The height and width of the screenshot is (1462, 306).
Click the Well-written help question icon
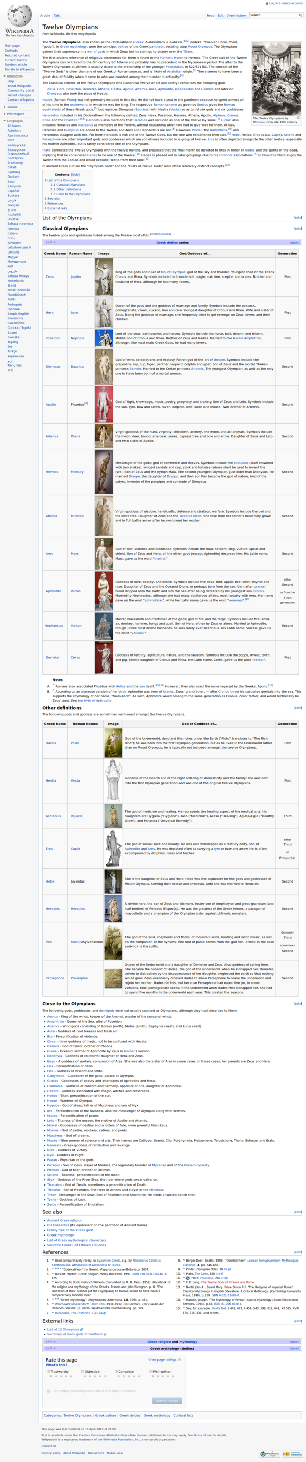pyautogui.click(x=150, y=1371)
